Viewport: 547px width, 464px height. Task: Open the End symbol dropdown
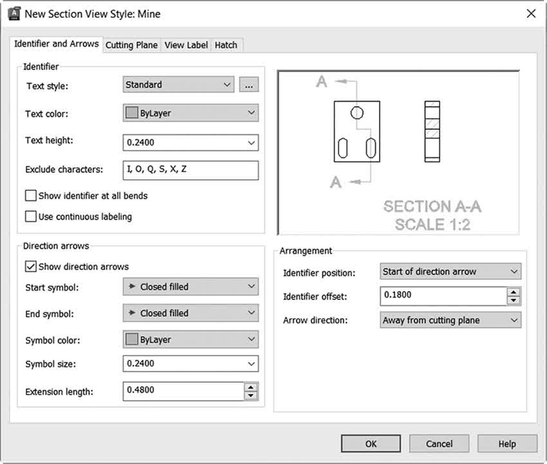click(x=190, y=313)
